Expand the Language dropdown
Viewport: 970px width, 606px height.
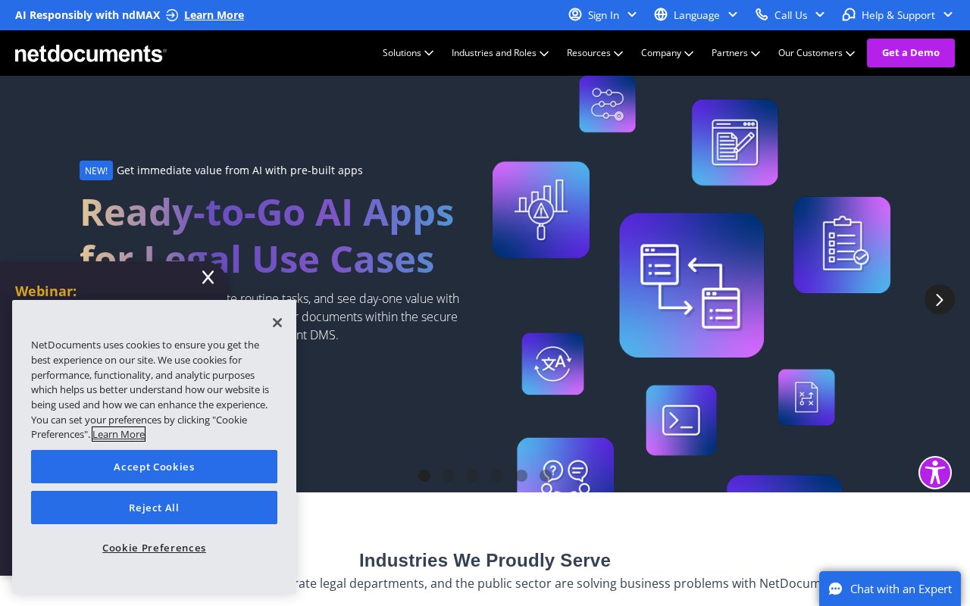coord(733,14)
